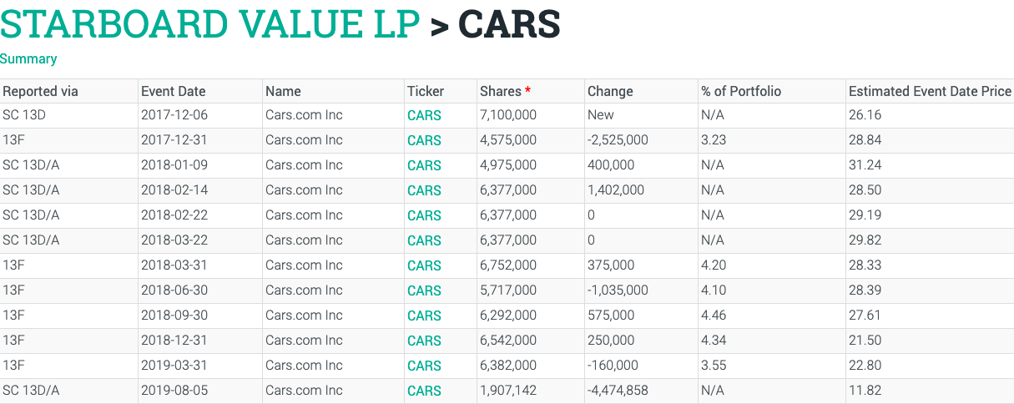Open CARS ticker in the 2019-08-05 row
Viewport: 1014px width, 404px height.
424,391
